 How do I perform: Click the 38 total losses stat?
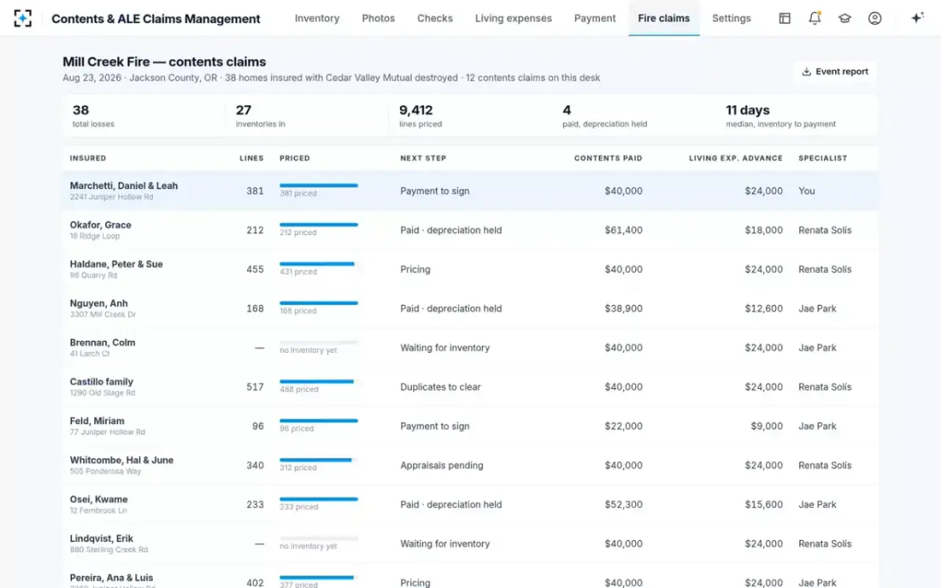coord(93,116)
